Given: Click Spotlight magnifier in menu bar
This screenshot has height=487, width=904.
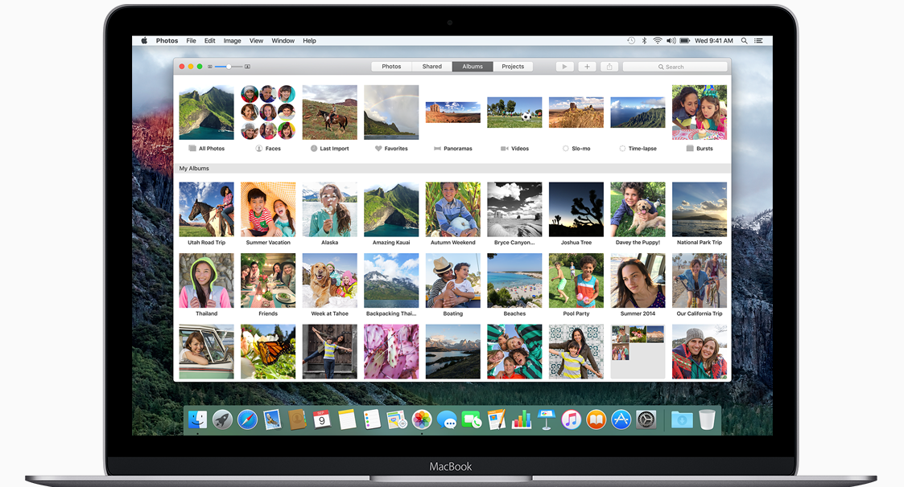Looking at the screenshot, I should pos(745,41).
